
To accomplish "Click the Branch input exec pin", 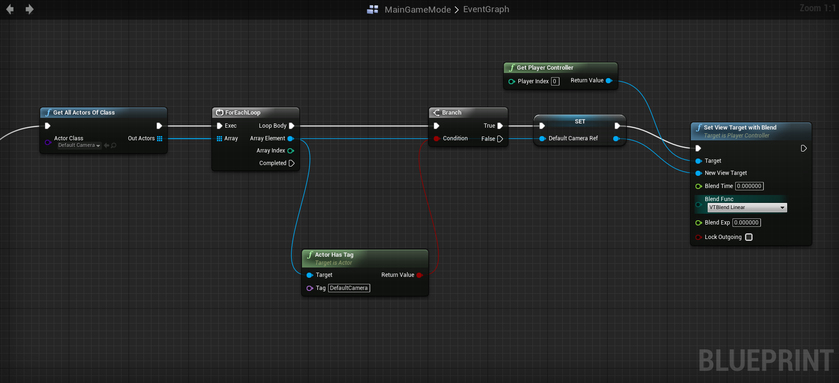I will (436, 126).
